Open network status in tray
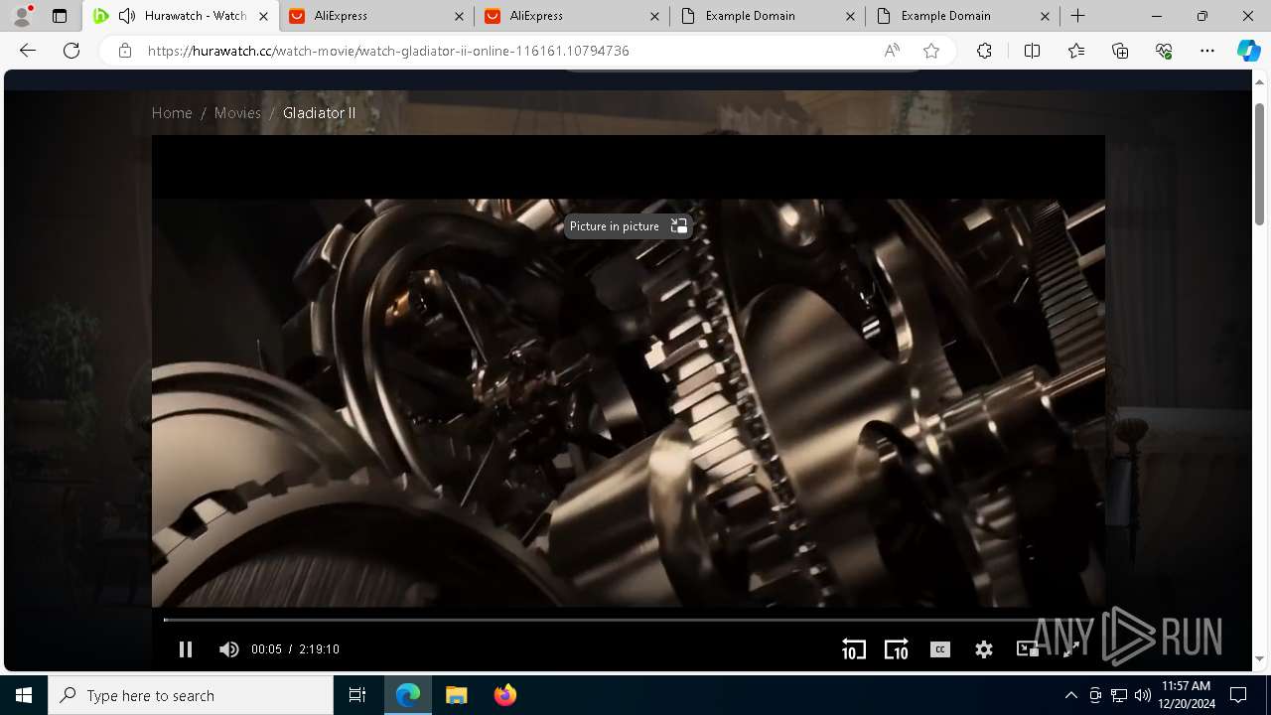 [x=1119, y=695]
